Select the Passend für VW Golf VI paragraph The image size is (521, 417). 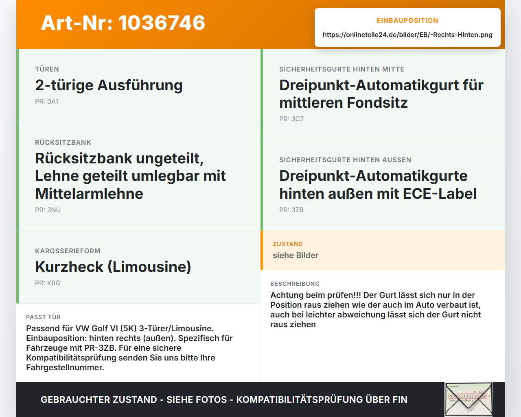click(x=129, y=348)
